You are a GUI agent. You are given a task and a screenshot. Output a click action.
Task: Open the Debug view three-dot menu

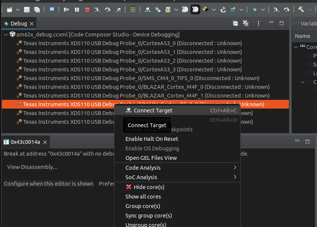pos(258,23)
